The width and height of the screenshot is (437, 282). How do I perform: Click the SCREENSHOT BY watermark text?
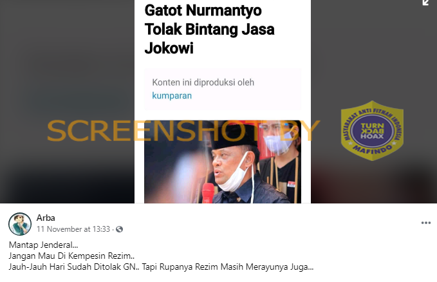(x=183, y=131)
